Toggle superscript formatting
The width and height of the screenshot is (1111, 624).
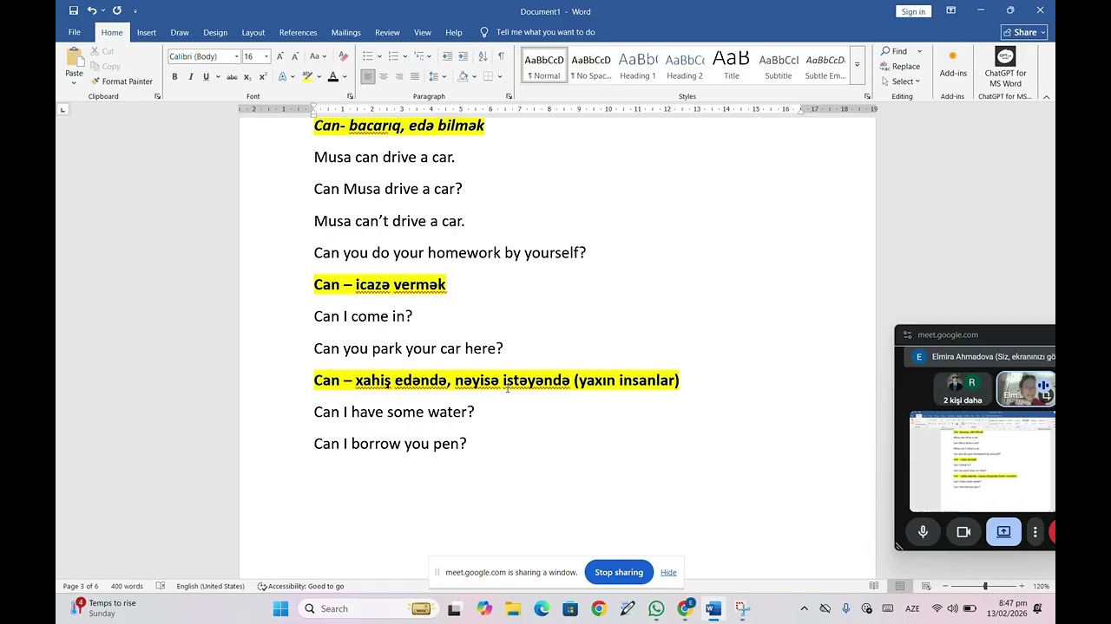pos(263,76)
